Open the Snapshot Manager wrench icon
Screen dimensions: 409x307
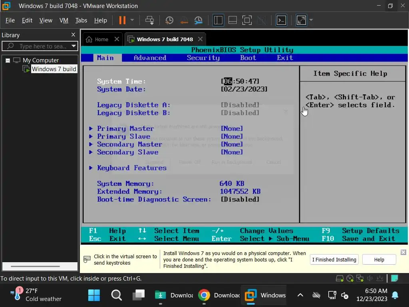[199, 20]
